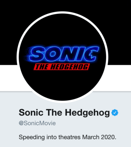Click the word Speeding in the bio
131x147 pixels.
coord(32,138)
